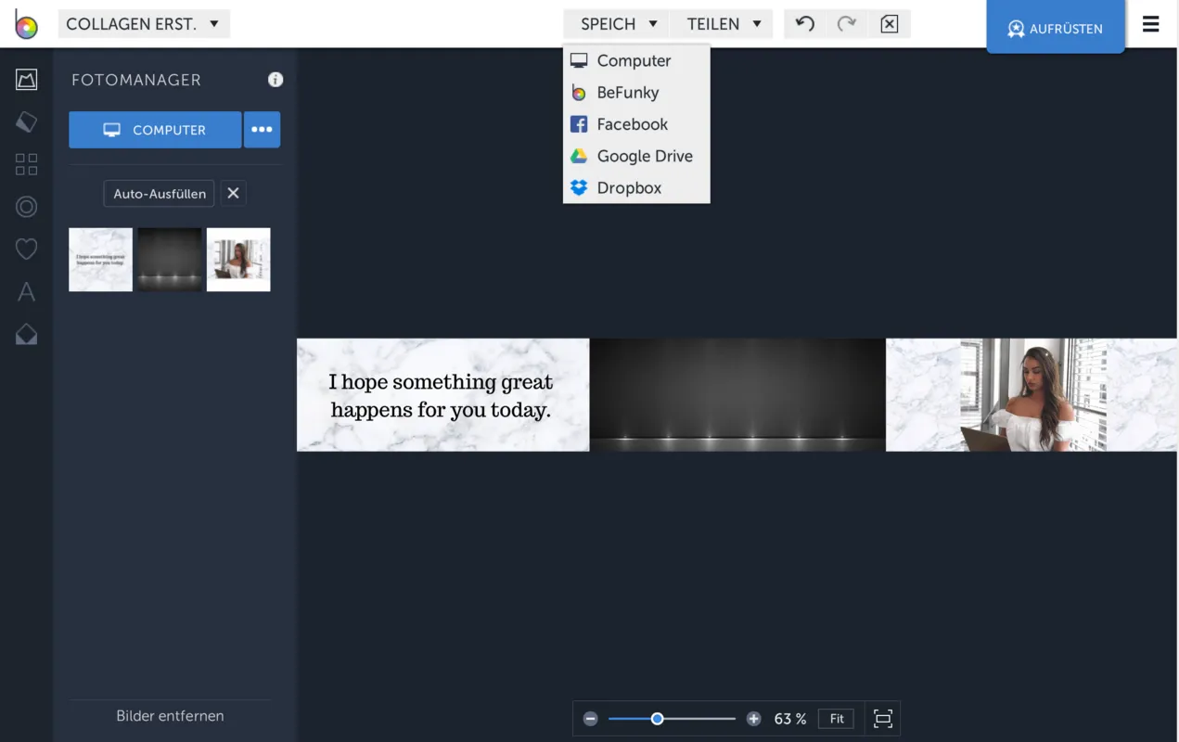Open the Graphics heart icon
This screenshot has width=1179, height=742.
[26, 249]
